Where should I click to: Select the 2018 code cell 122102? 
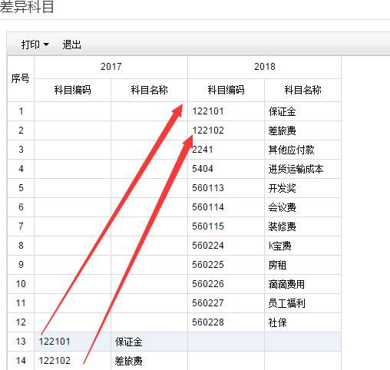(x=226, y=130)
